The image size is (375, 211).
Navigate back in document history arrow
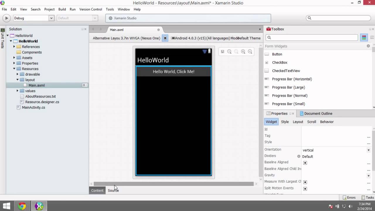(93, 29)
